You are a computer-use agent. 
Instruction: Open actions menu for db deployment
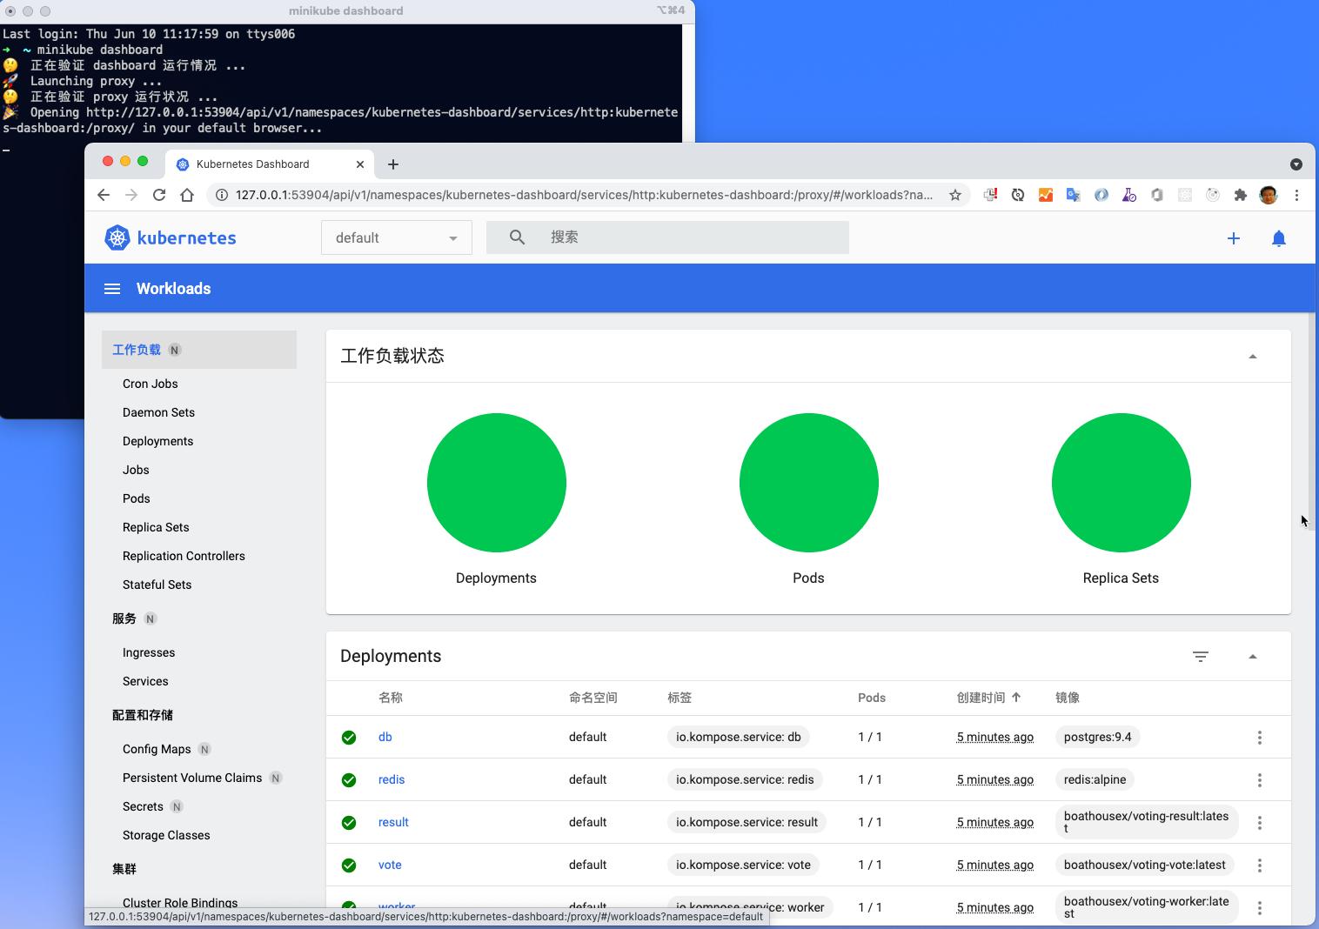pyautogui.click(x=1259, y=737)
